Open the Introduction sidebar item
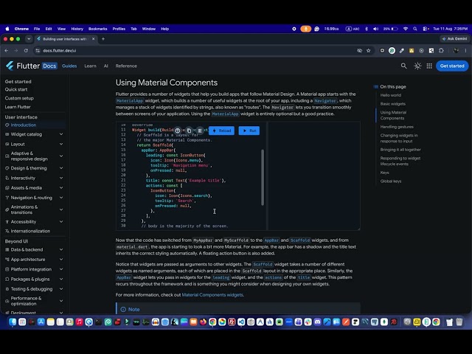Viewport: 472px width, 354px height. click(x=23, y=125)
